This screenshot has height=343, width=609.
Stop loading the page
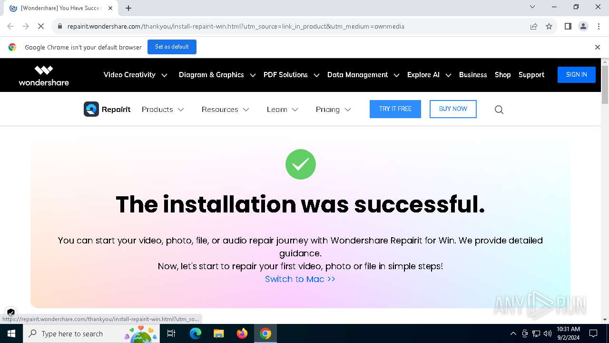[x=41, y=26]
